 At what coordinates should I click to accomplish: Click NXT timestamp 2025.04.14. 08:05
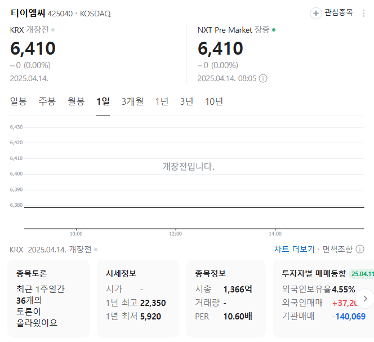pos(227,78)
